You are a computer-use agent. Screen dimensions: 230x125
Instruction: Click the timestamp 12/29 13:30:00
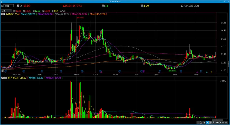click(x=190, y=6)
